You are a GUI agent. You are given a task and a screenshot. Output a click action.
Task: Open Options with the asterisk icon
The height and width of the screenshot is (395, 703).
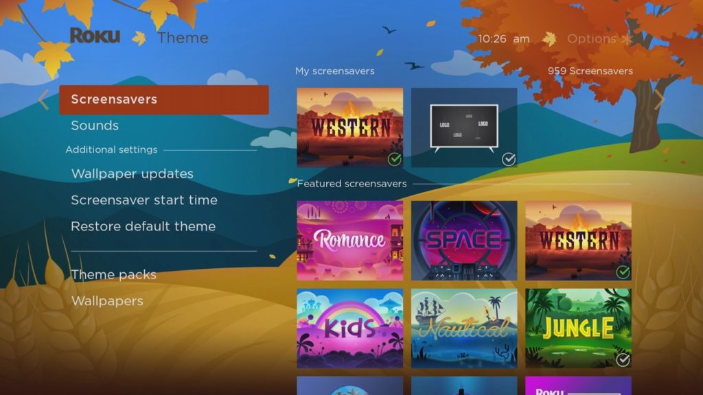click(x=600, y=39)
